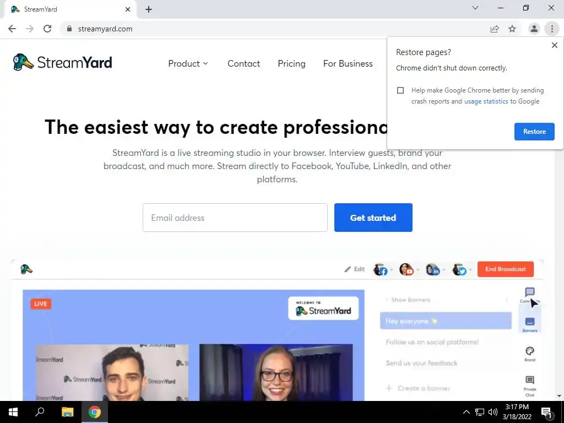Click the man's video thumbnail
The width and height of the screenshot is (564, 423).
112,372
